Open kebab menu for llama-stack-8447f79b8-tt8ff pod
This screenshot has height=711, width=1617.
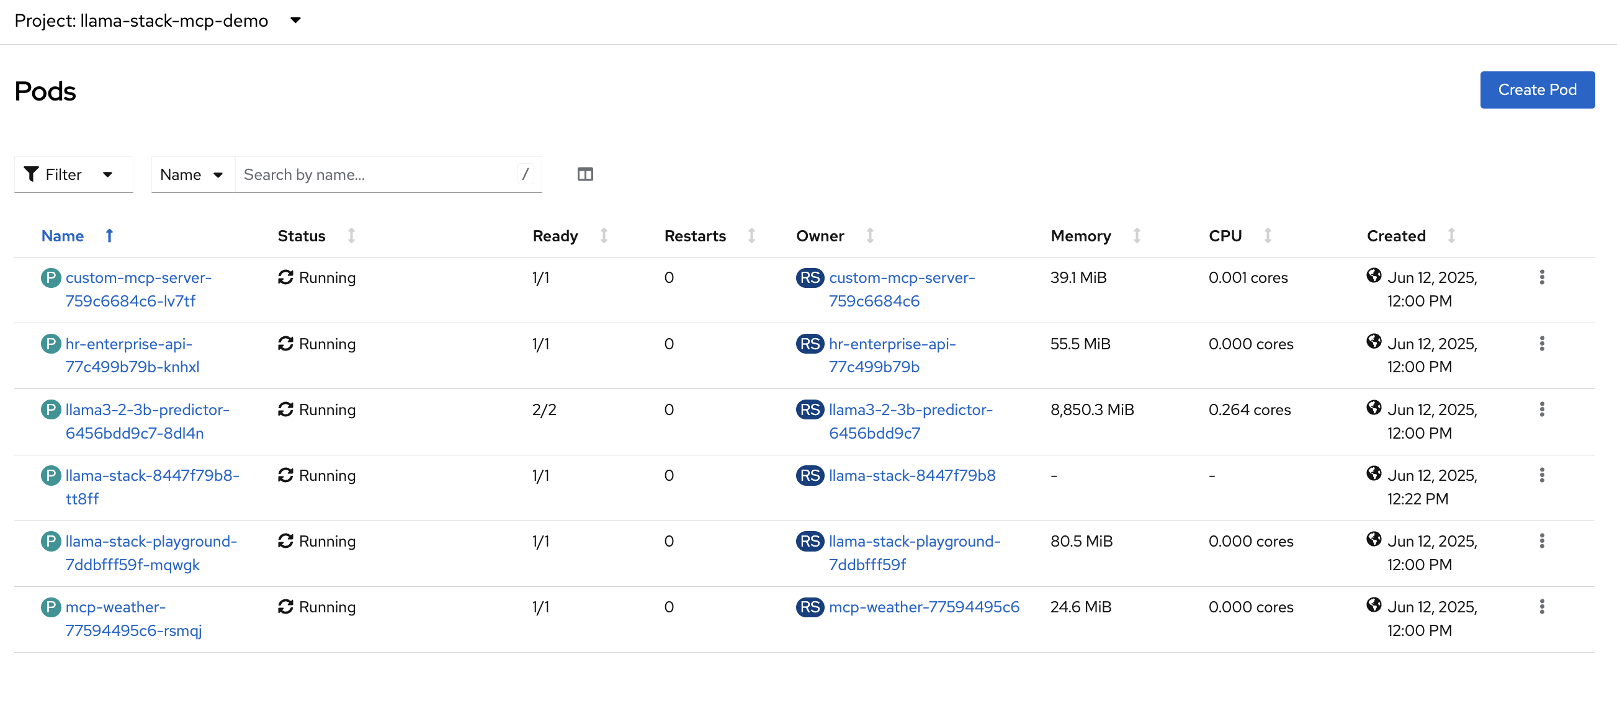pos(1542,475)
